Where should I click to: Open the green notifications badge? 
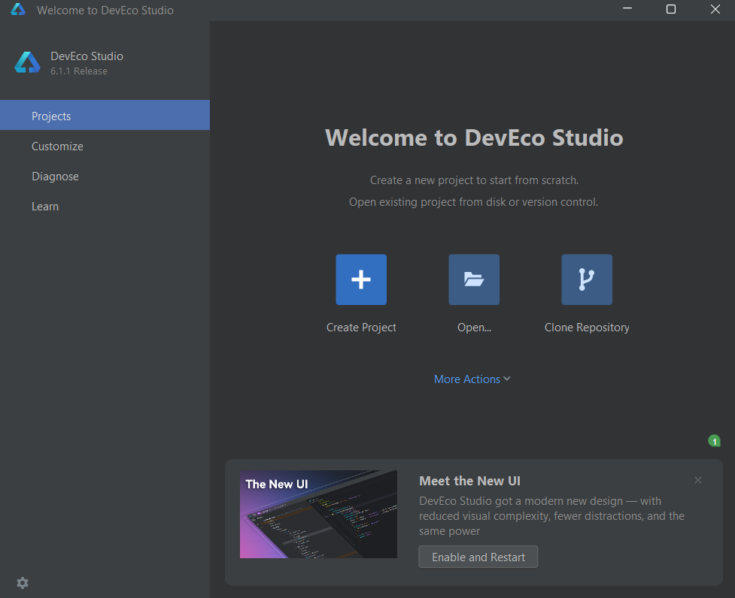click(x=715, y=441)
